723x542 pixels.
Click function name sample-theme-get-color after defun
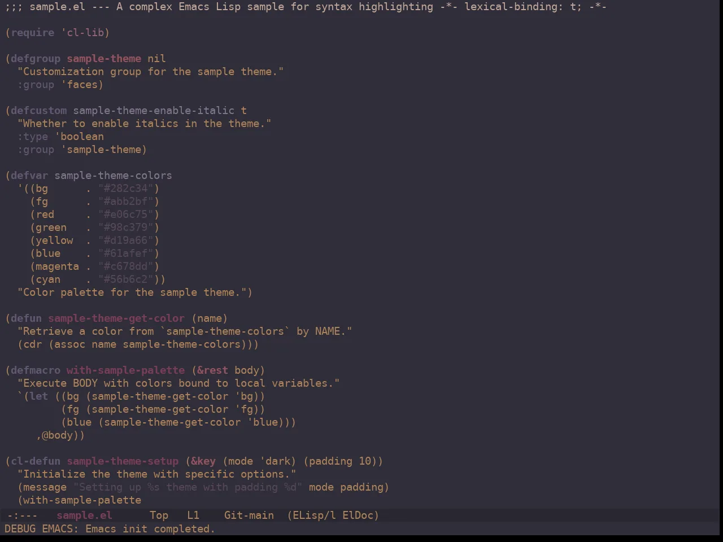(116, 318)
